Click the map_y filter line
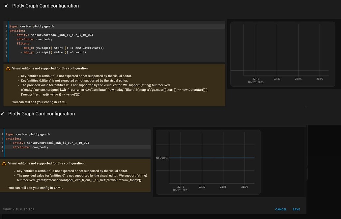This screenshot has width=341, height=219. [x=53, y=52]
